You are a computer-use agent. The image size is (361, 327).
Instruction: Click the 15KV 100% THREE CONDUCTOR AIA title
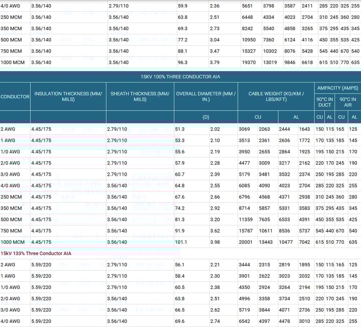click(x=180, y=77)
